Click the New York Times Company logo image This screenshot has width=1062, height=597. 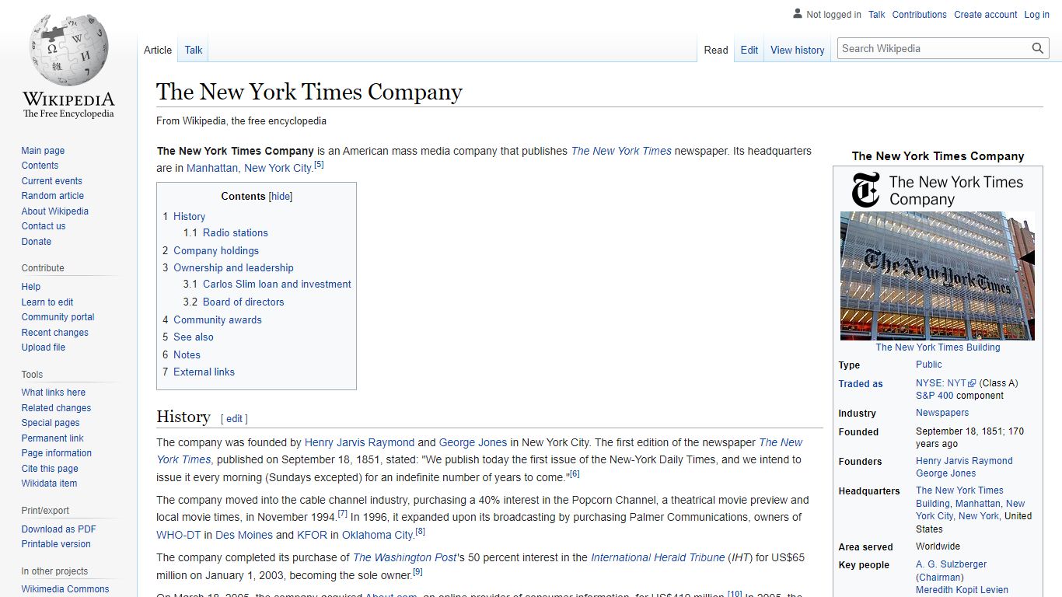pyautogui.click(x=938, y=190)
